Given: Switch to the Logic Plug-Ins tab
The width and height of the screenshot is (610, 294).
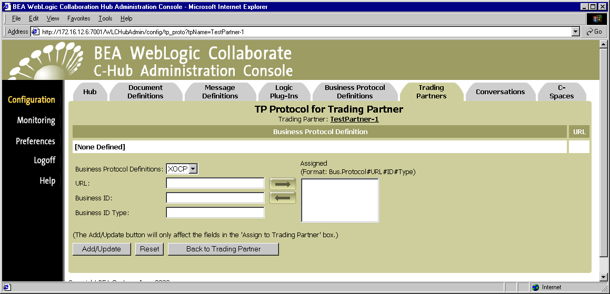Looking at the screenshot, I should pyautogui.click(x=284, y=92).
